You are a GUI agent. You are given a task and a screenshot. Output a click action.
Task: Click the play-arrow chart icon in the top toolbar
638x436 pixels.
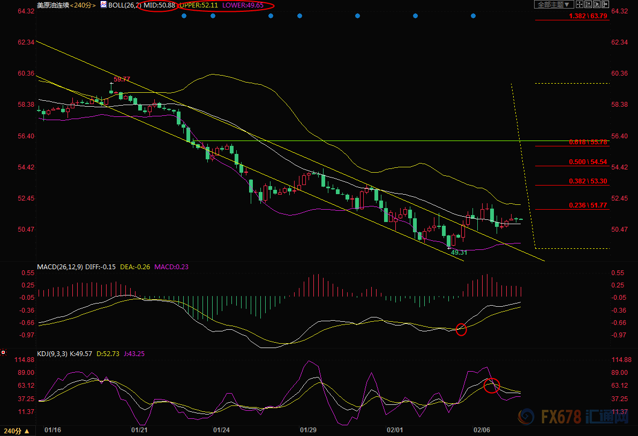pos(597,4)
